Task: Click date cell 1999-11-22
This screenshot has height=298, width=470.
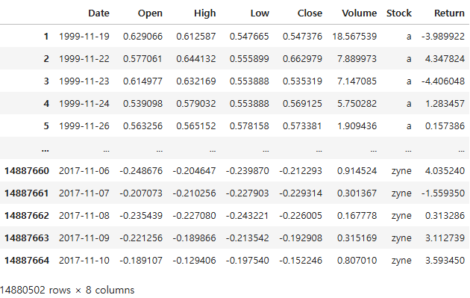Action: [x=84, y=59]
